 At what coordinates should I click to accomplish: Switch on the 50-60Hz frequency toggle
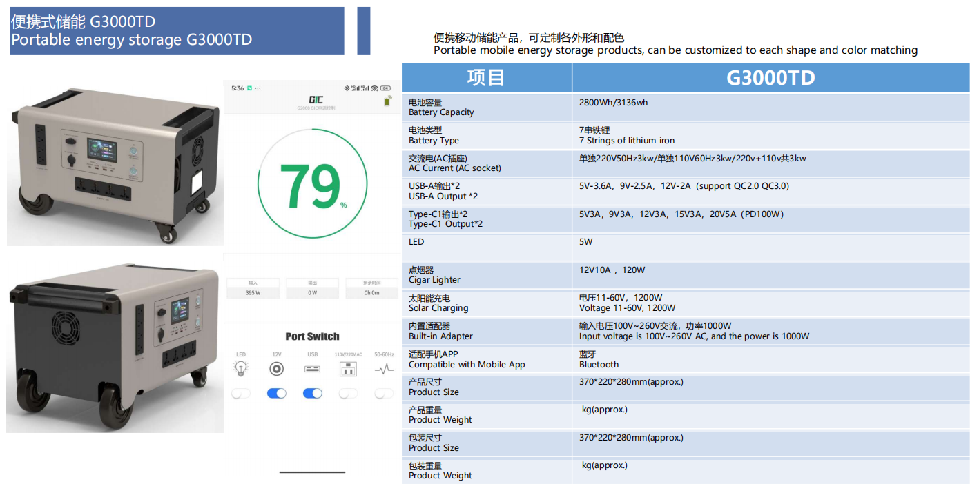(384, 393)
